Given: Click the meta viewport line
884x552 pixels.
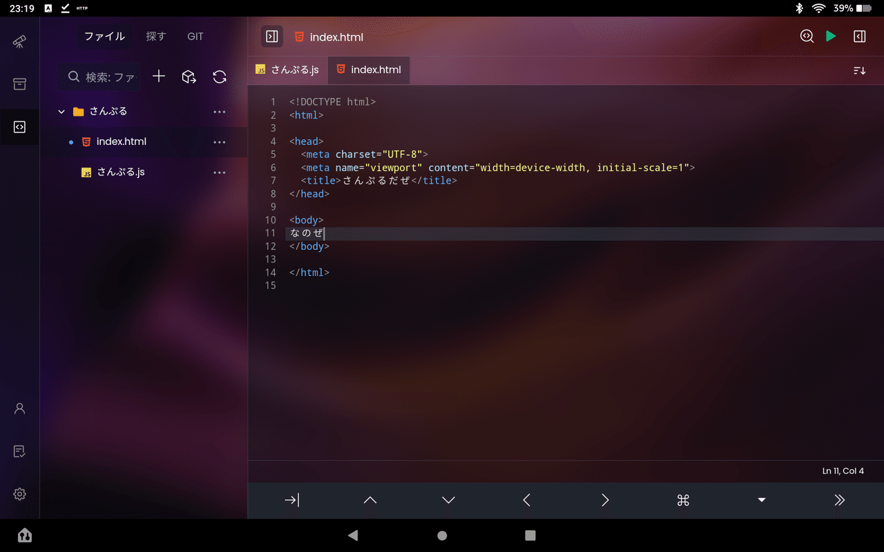Looking at the screenshot, I should pyautogui.click(x=498, y=168).
